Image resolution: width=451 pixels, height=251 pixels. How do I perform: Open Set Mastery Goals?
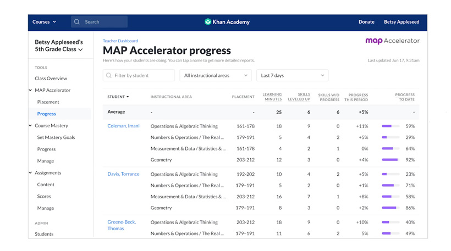[x=56, y=137]
